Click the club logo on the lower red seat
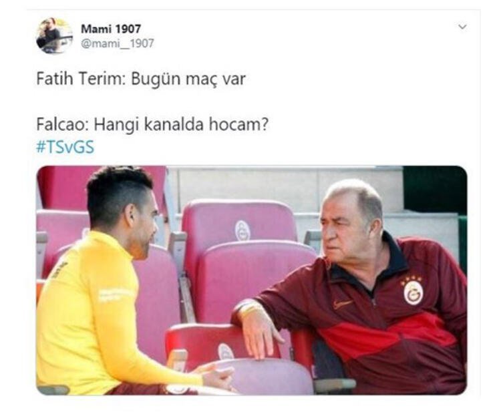501x412 pixels. coord(226,352)
